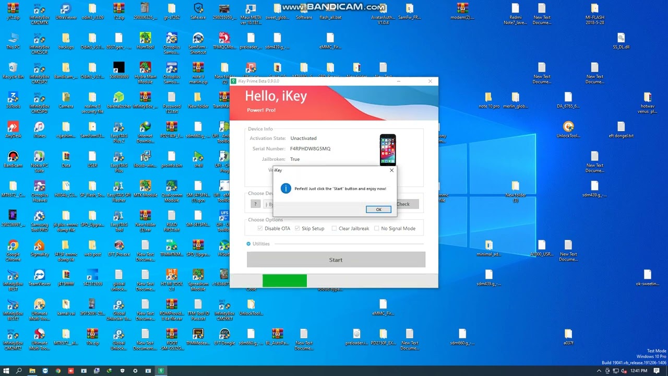This screenshot has height=376, width=668.
Task: Click the iPhone device image in iKey
Action: coord(388,149)
